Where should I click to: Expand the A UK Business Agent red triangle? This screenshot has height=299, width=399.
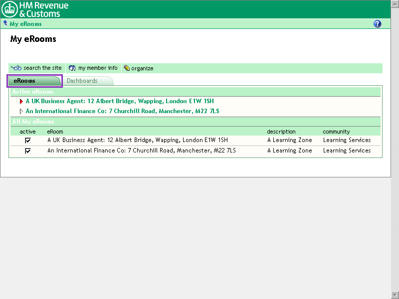[x=21, y=101]
